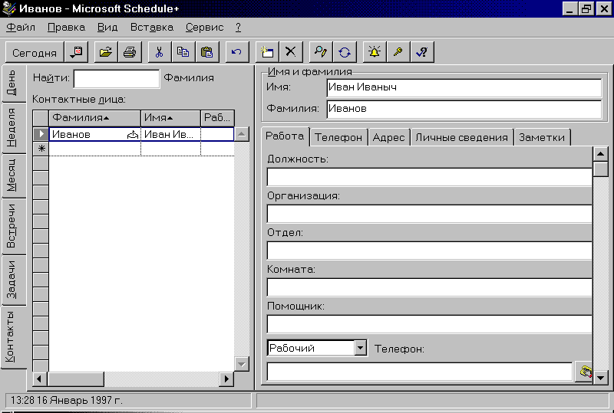Screen dimensions: 614x413
Task: Select the Иван Ив... cell in contacts list
Action: pos(170,134)
